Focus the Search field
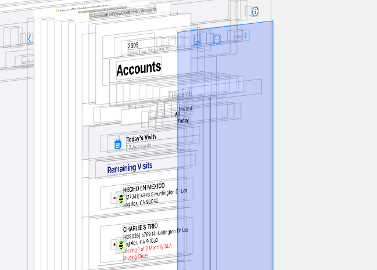The image size is (377, 270). [184, 93]
